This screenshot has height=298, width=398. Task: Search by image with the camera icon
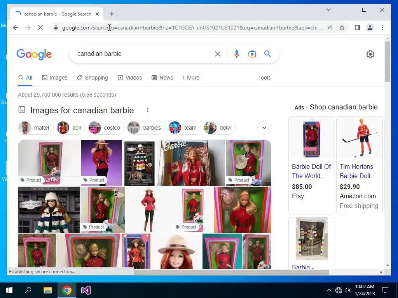(252, 54)
